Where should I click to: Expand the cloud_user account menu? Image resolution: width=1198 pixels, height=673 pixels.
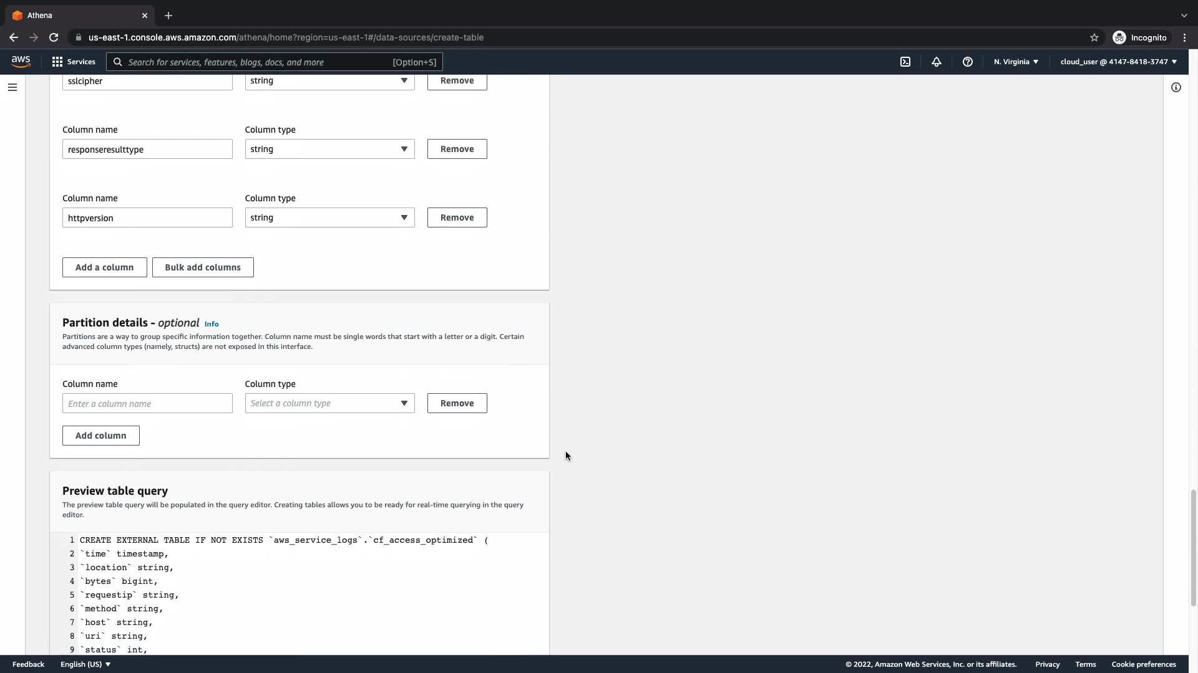tap(1118, 62)
